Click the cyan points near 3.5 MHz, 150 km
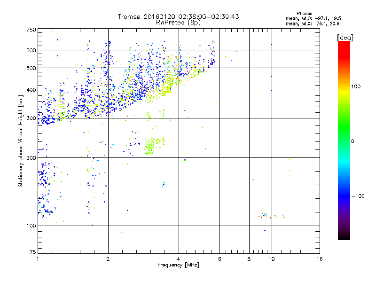The width and height of the screenshot is (376, 282). (164, 184)
